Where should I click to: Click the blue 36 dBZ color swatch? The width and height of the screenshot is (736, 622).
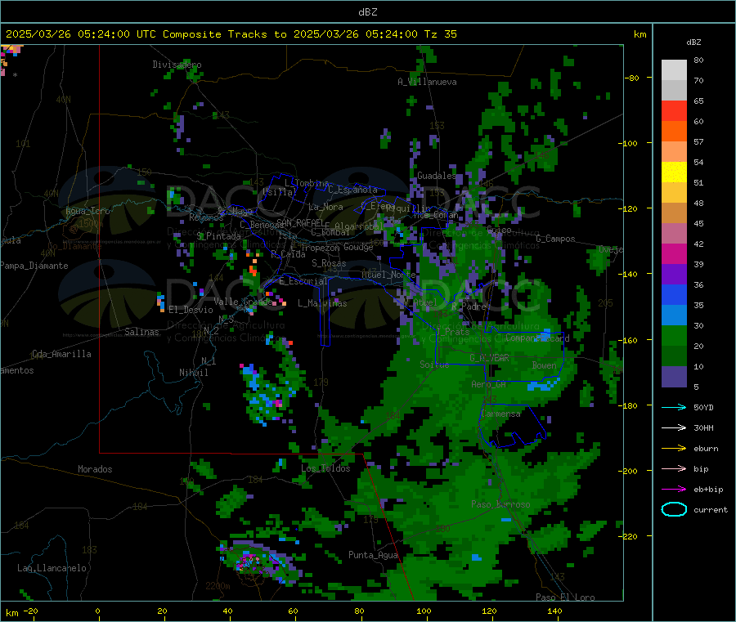[x=674, y=294]
